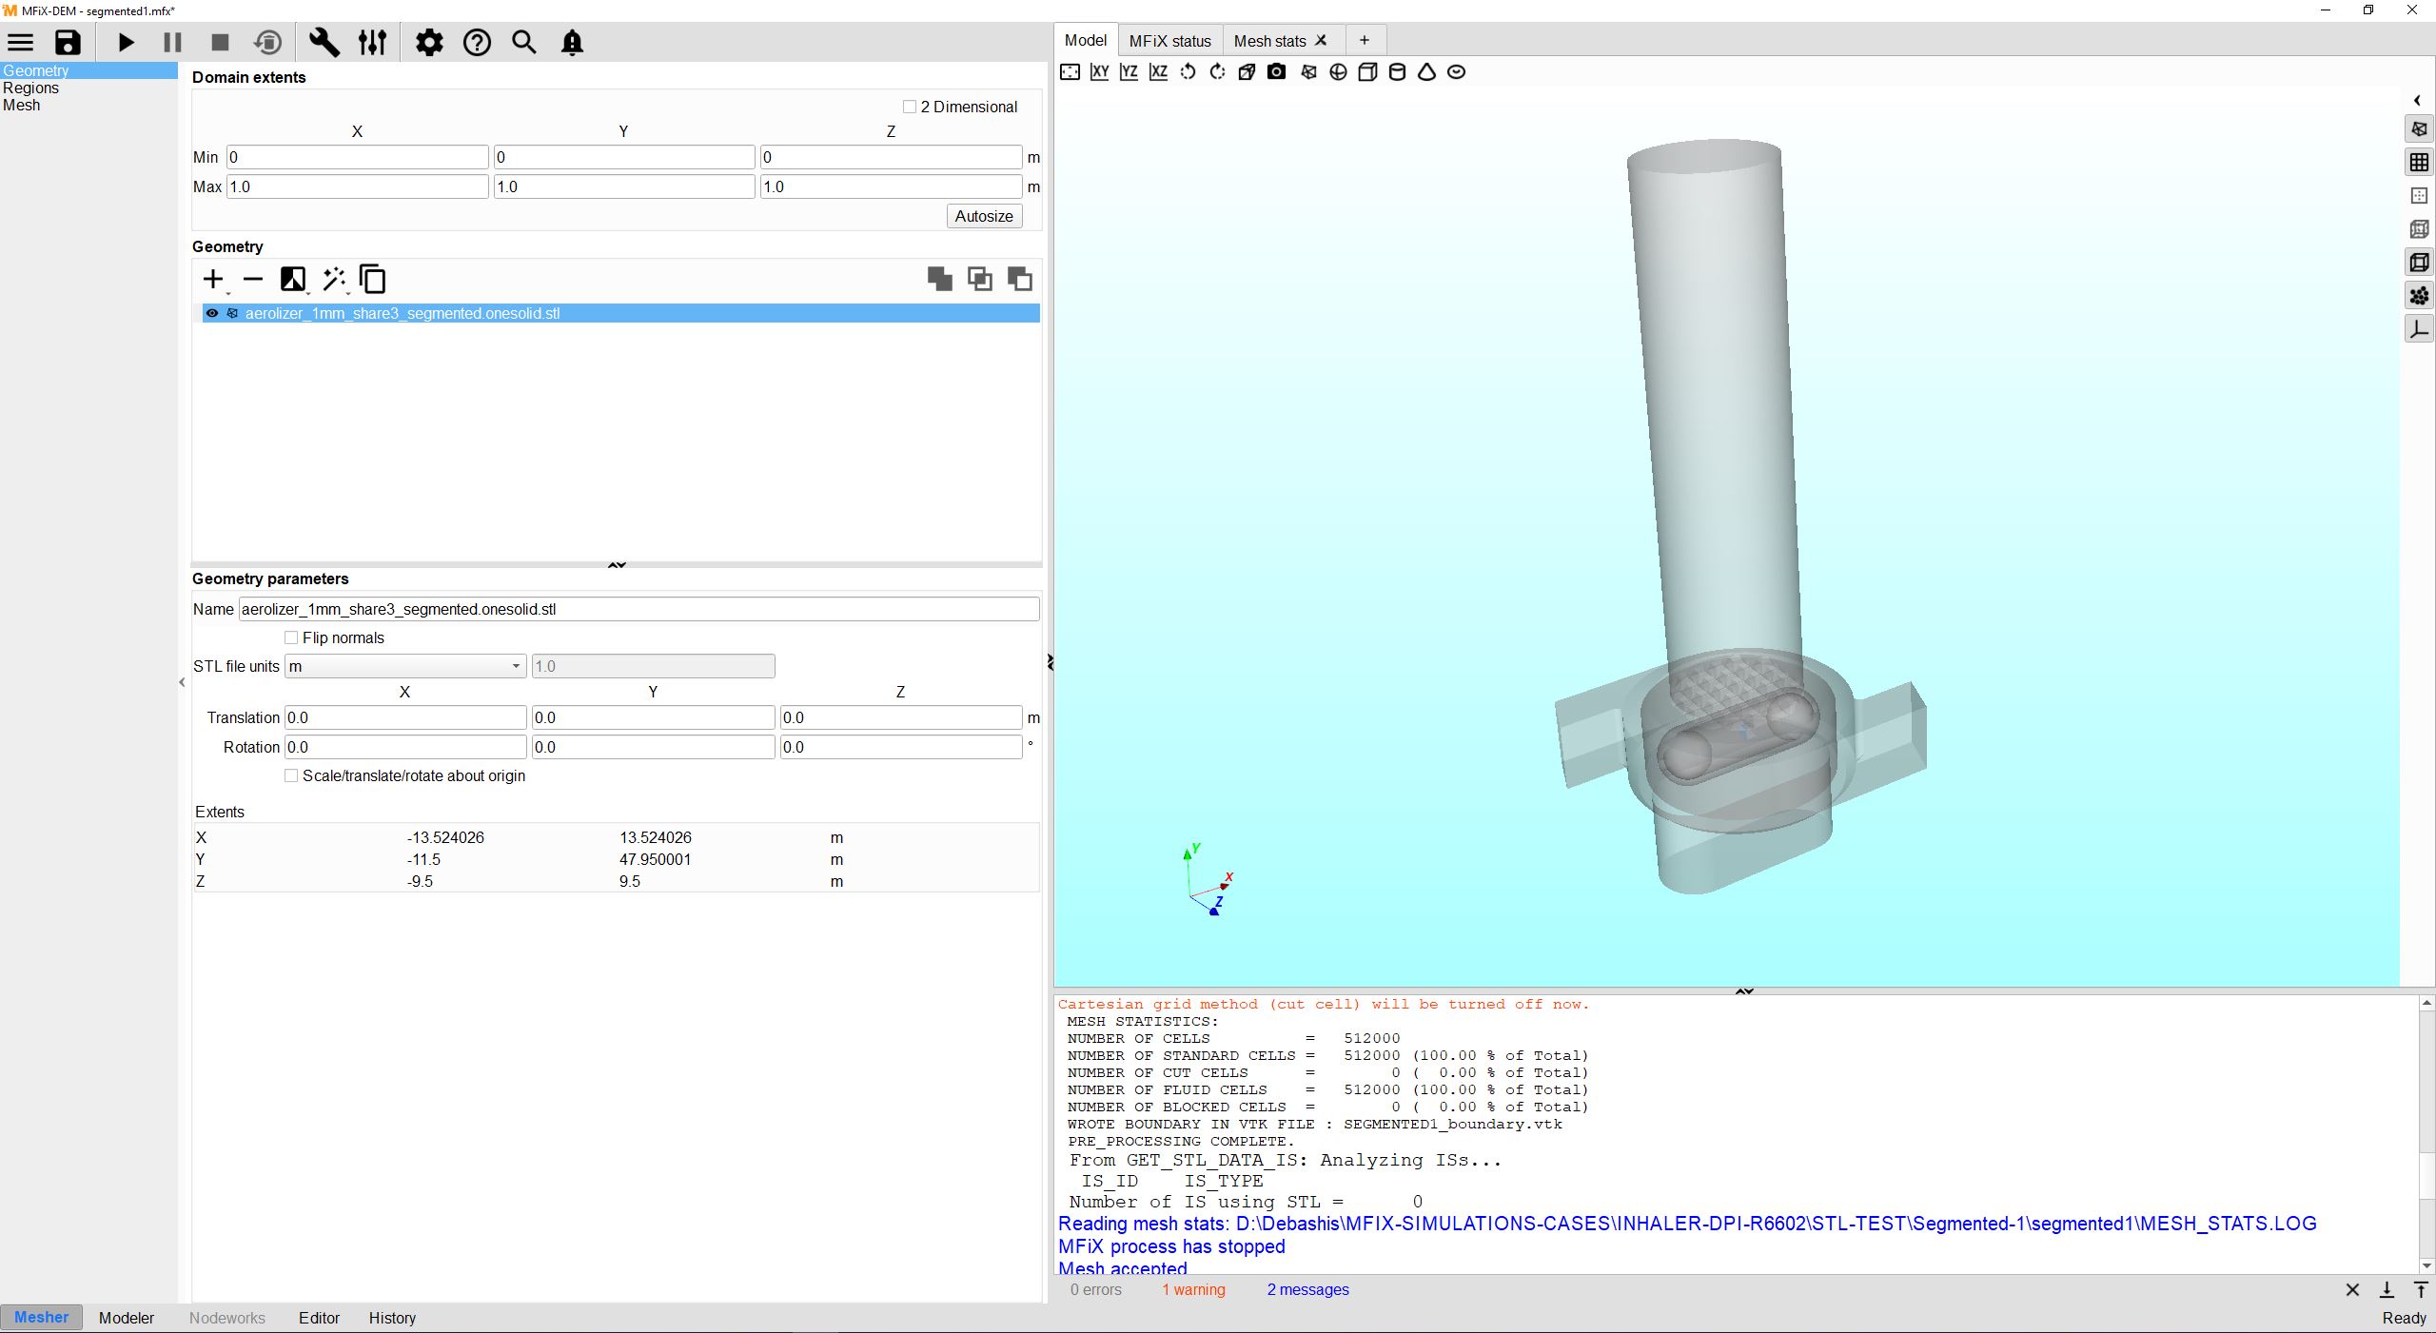2436x1333 pixels.
Task: Enable the 2 Dimensional checkbox
Action: [910, 107]
